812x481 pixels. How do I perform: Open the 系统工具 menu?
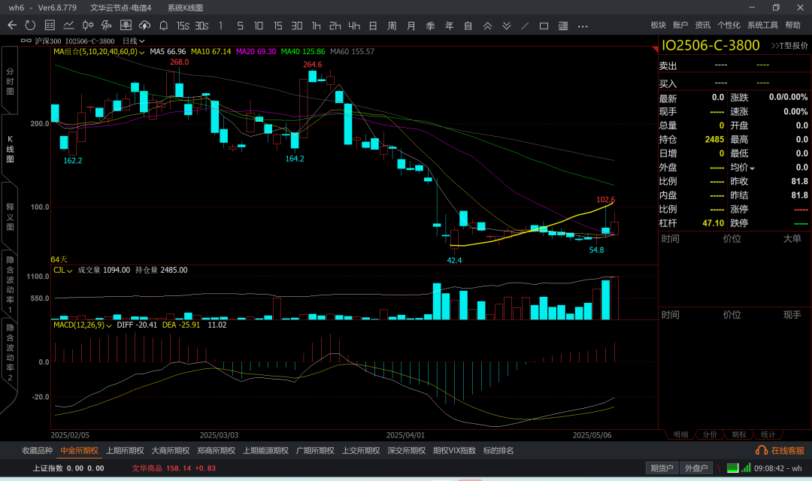762,26
